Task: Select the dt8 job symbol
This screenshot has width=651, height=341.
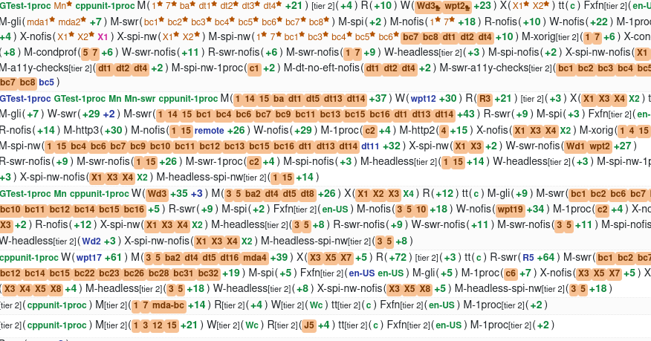Action: tap(307, 194)
